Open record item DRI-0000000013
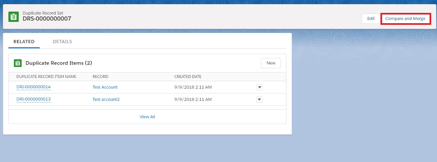This screenshot has height=162, width=437. tap(34, 99)
